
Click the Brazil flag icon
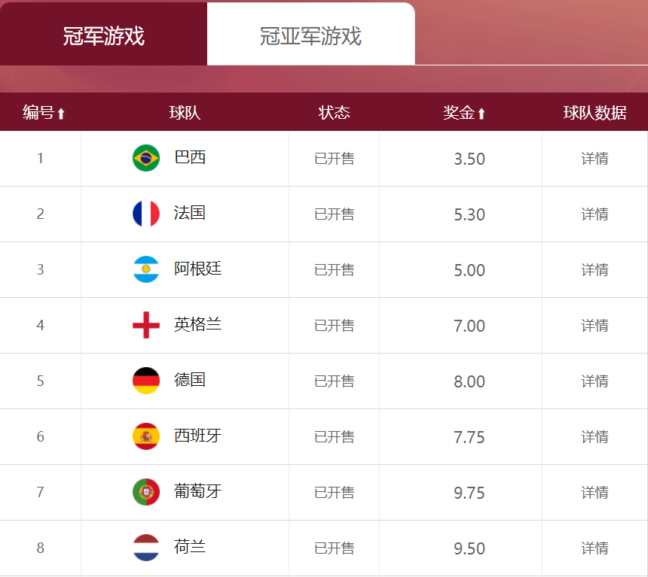click(x=146, y=158)
